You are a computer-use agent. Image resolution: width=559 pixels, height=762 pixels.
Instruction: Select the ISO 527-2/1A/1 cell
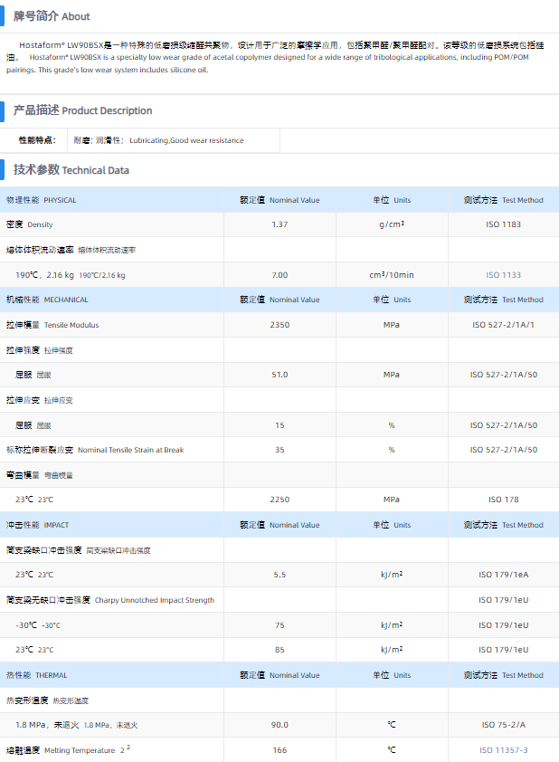(503, 325)
